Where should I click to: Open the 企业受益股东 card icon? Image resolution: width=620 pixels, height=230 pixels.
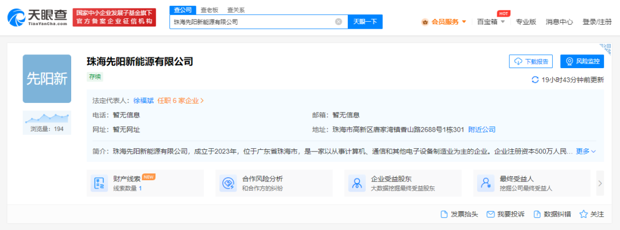[357, 183]
